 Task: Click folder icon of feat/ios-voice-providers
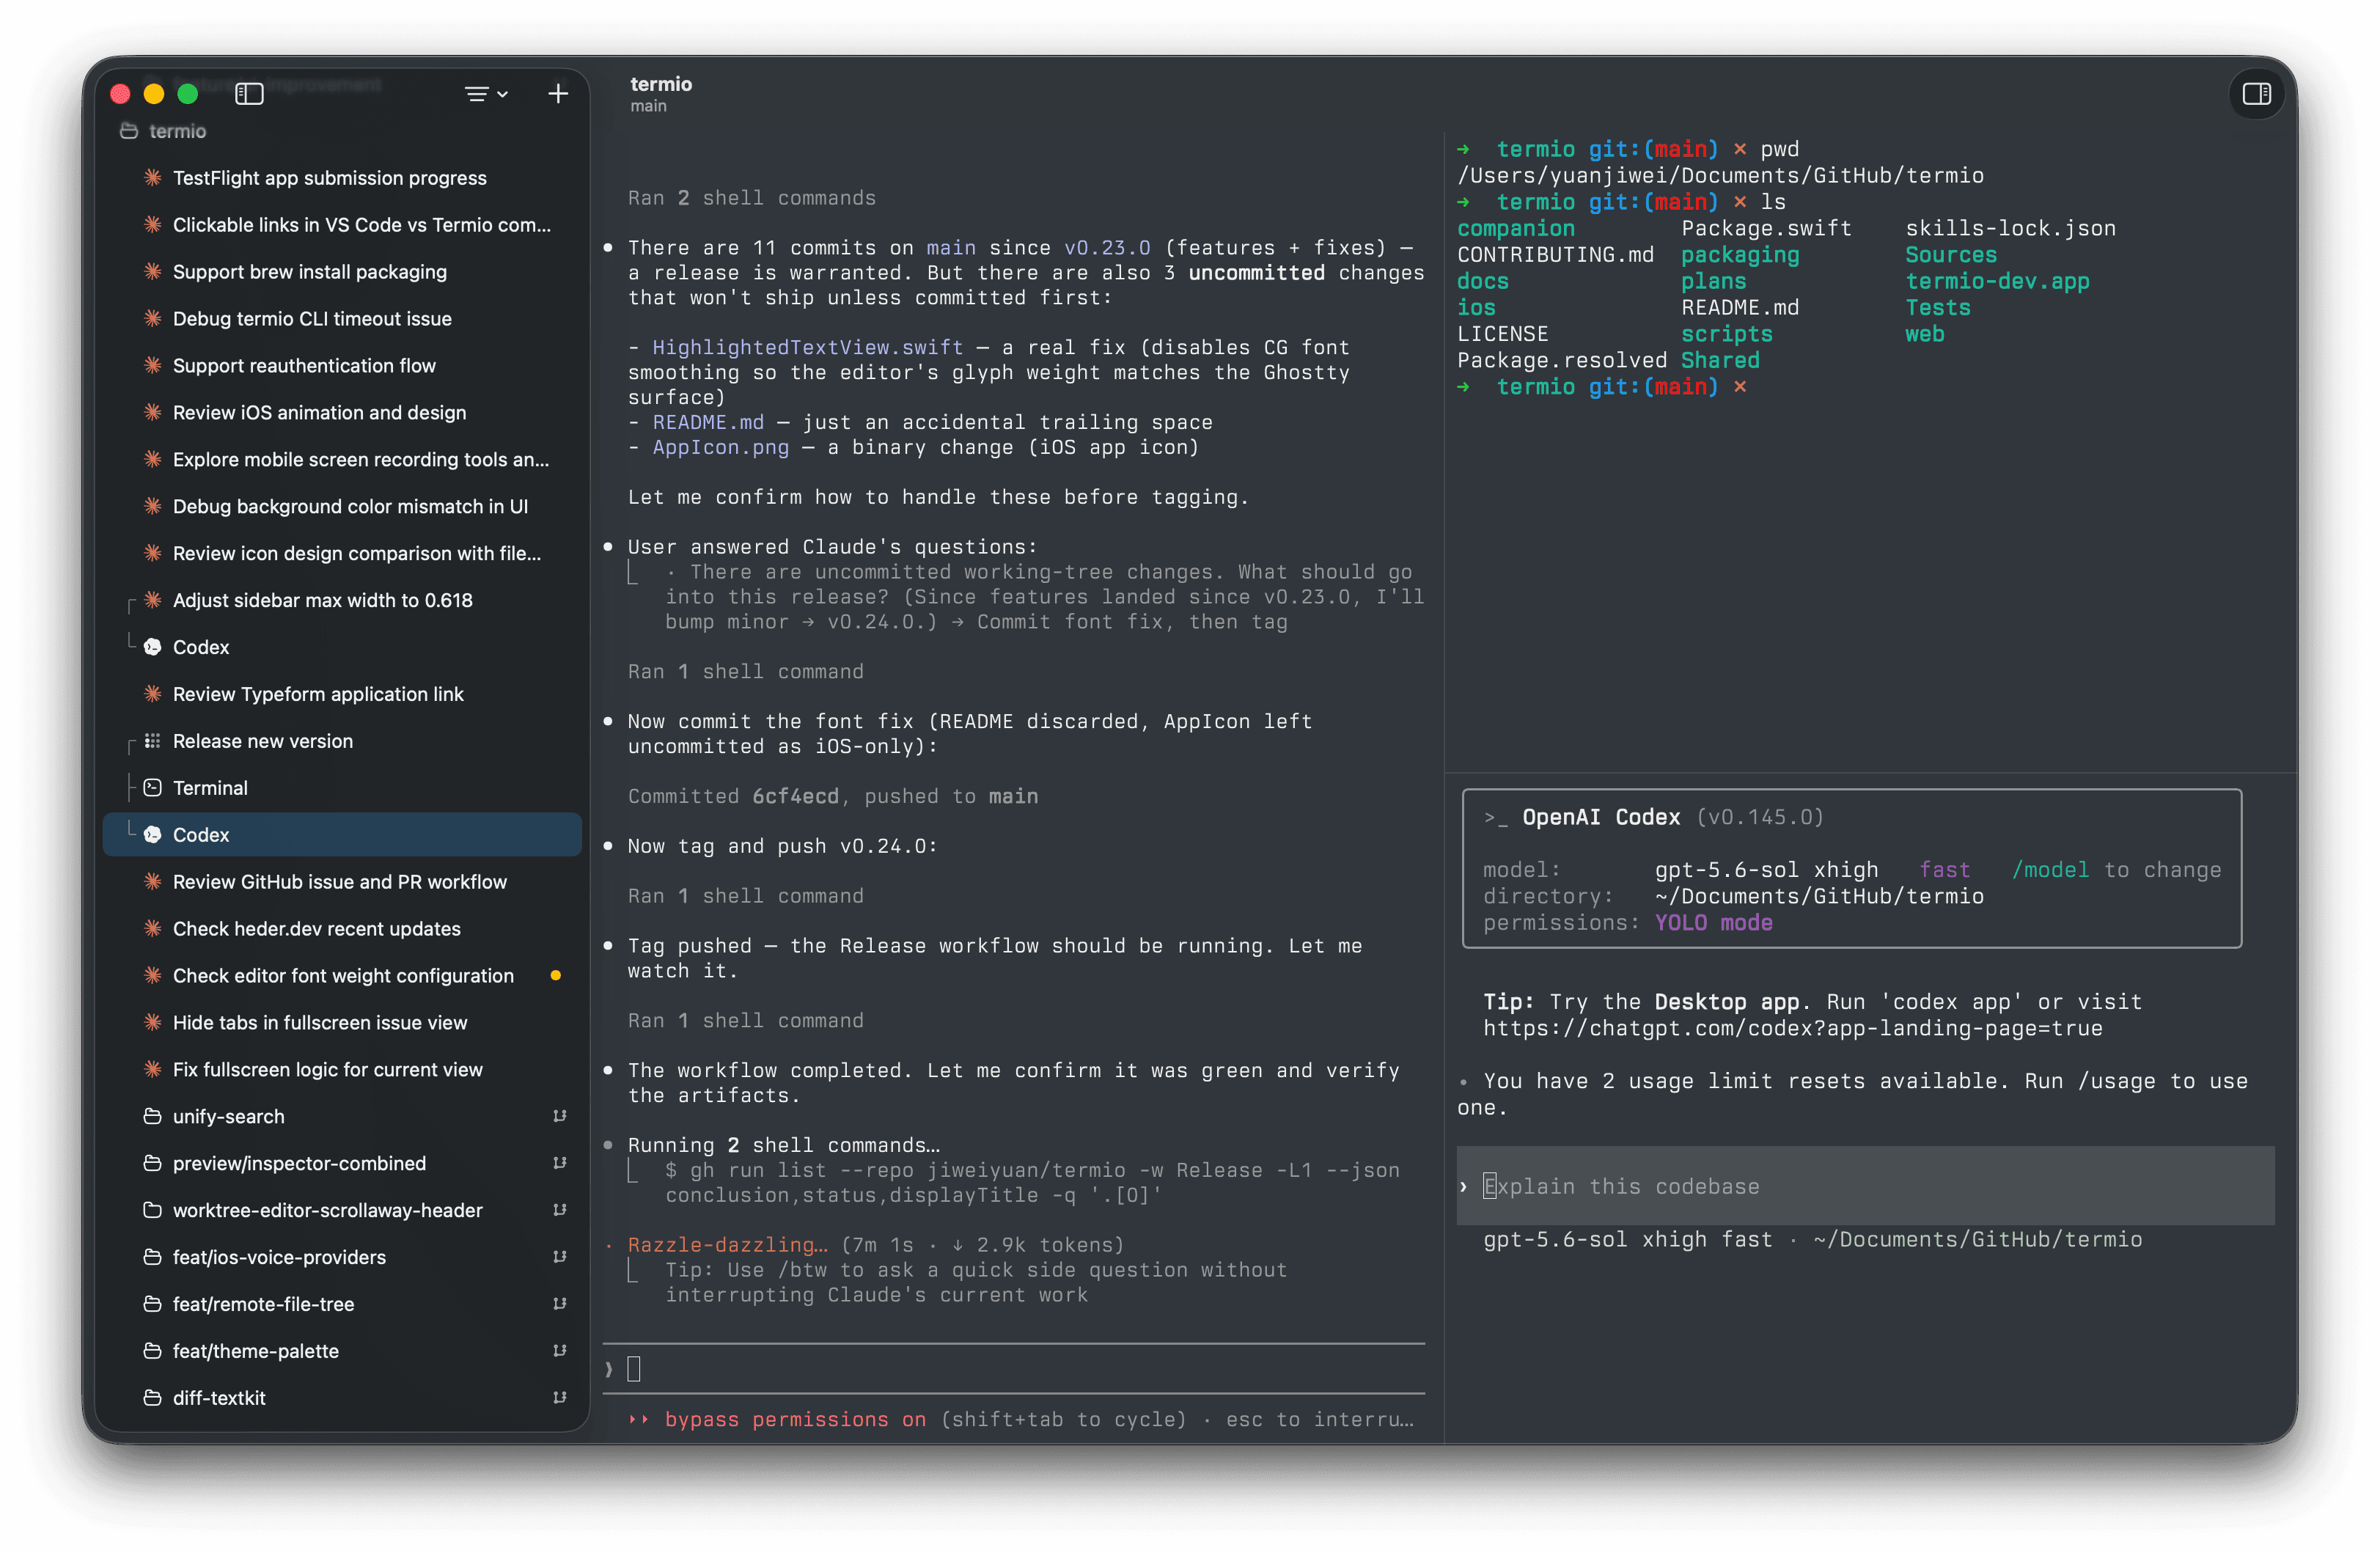152,1257
